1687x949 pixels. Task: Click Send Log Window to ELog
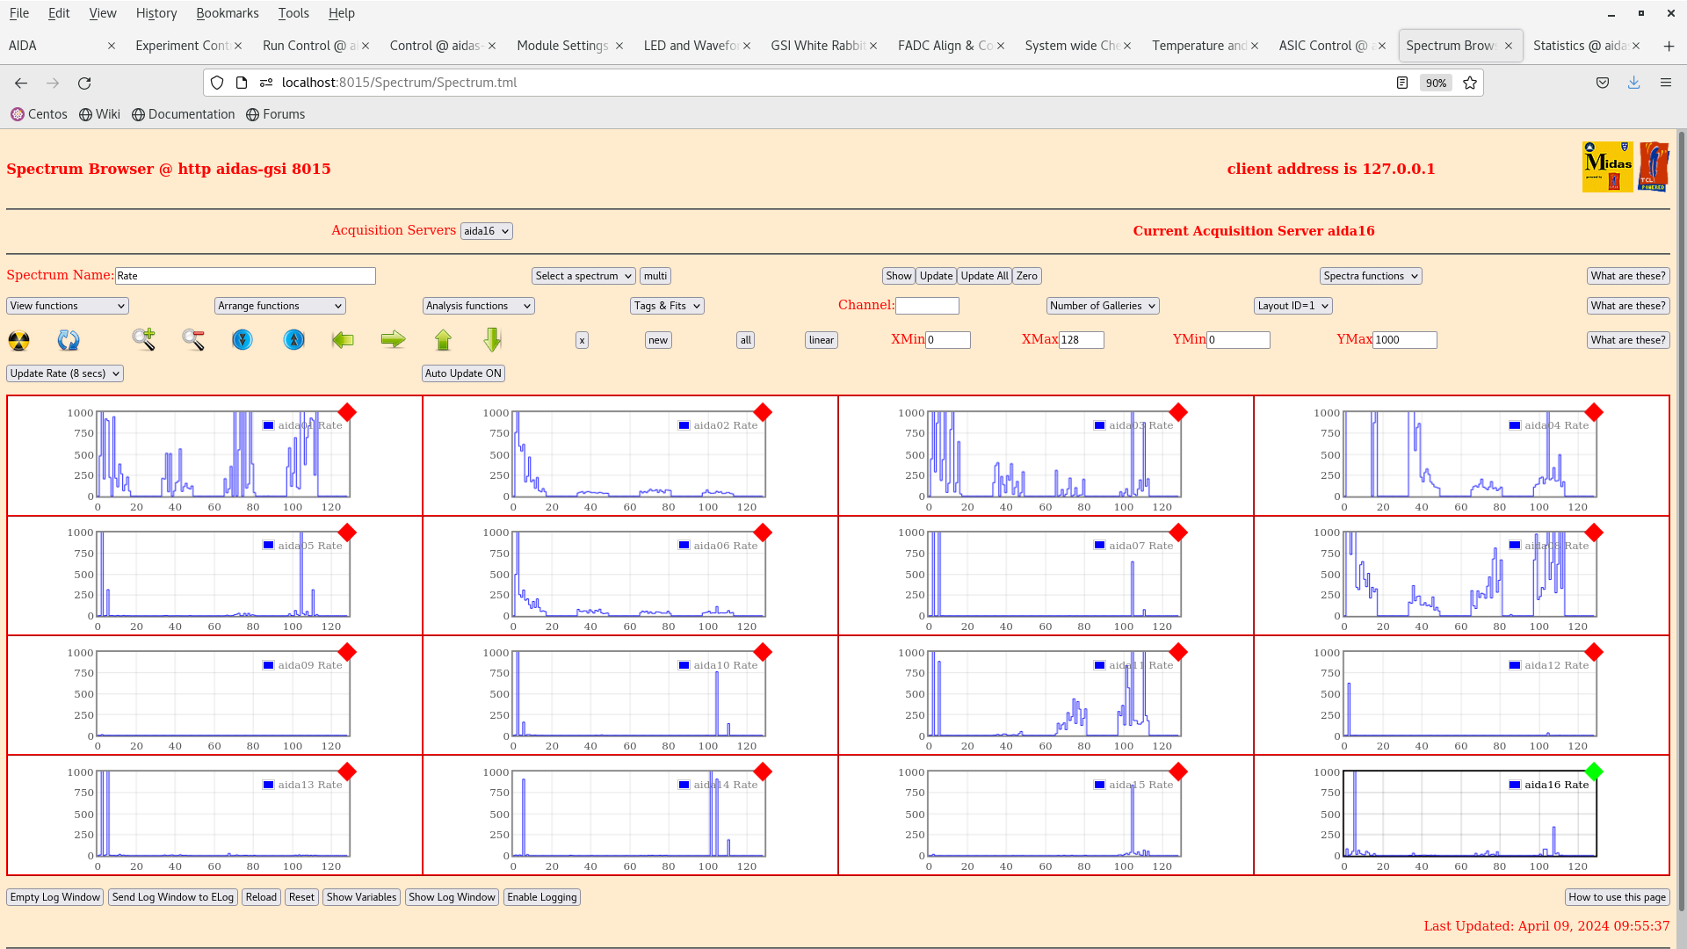(x=173, y=897)
